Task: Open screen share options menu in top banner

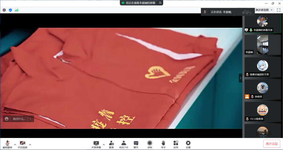Action: [x=160, y=3]
